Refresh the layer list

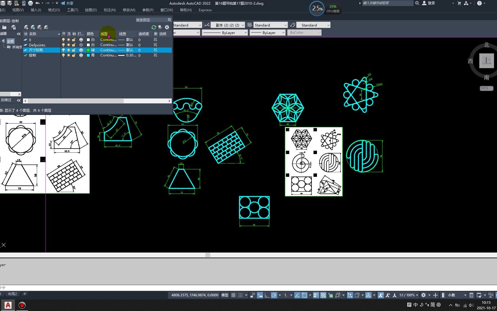pyautogui.click(x=154, y=27)
